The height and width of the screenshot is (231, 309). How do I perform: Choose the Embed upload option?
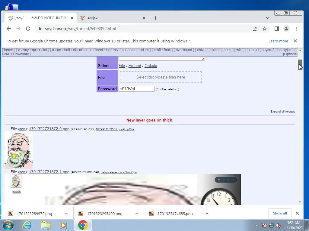pyautogui.click(x=135, y=66)
